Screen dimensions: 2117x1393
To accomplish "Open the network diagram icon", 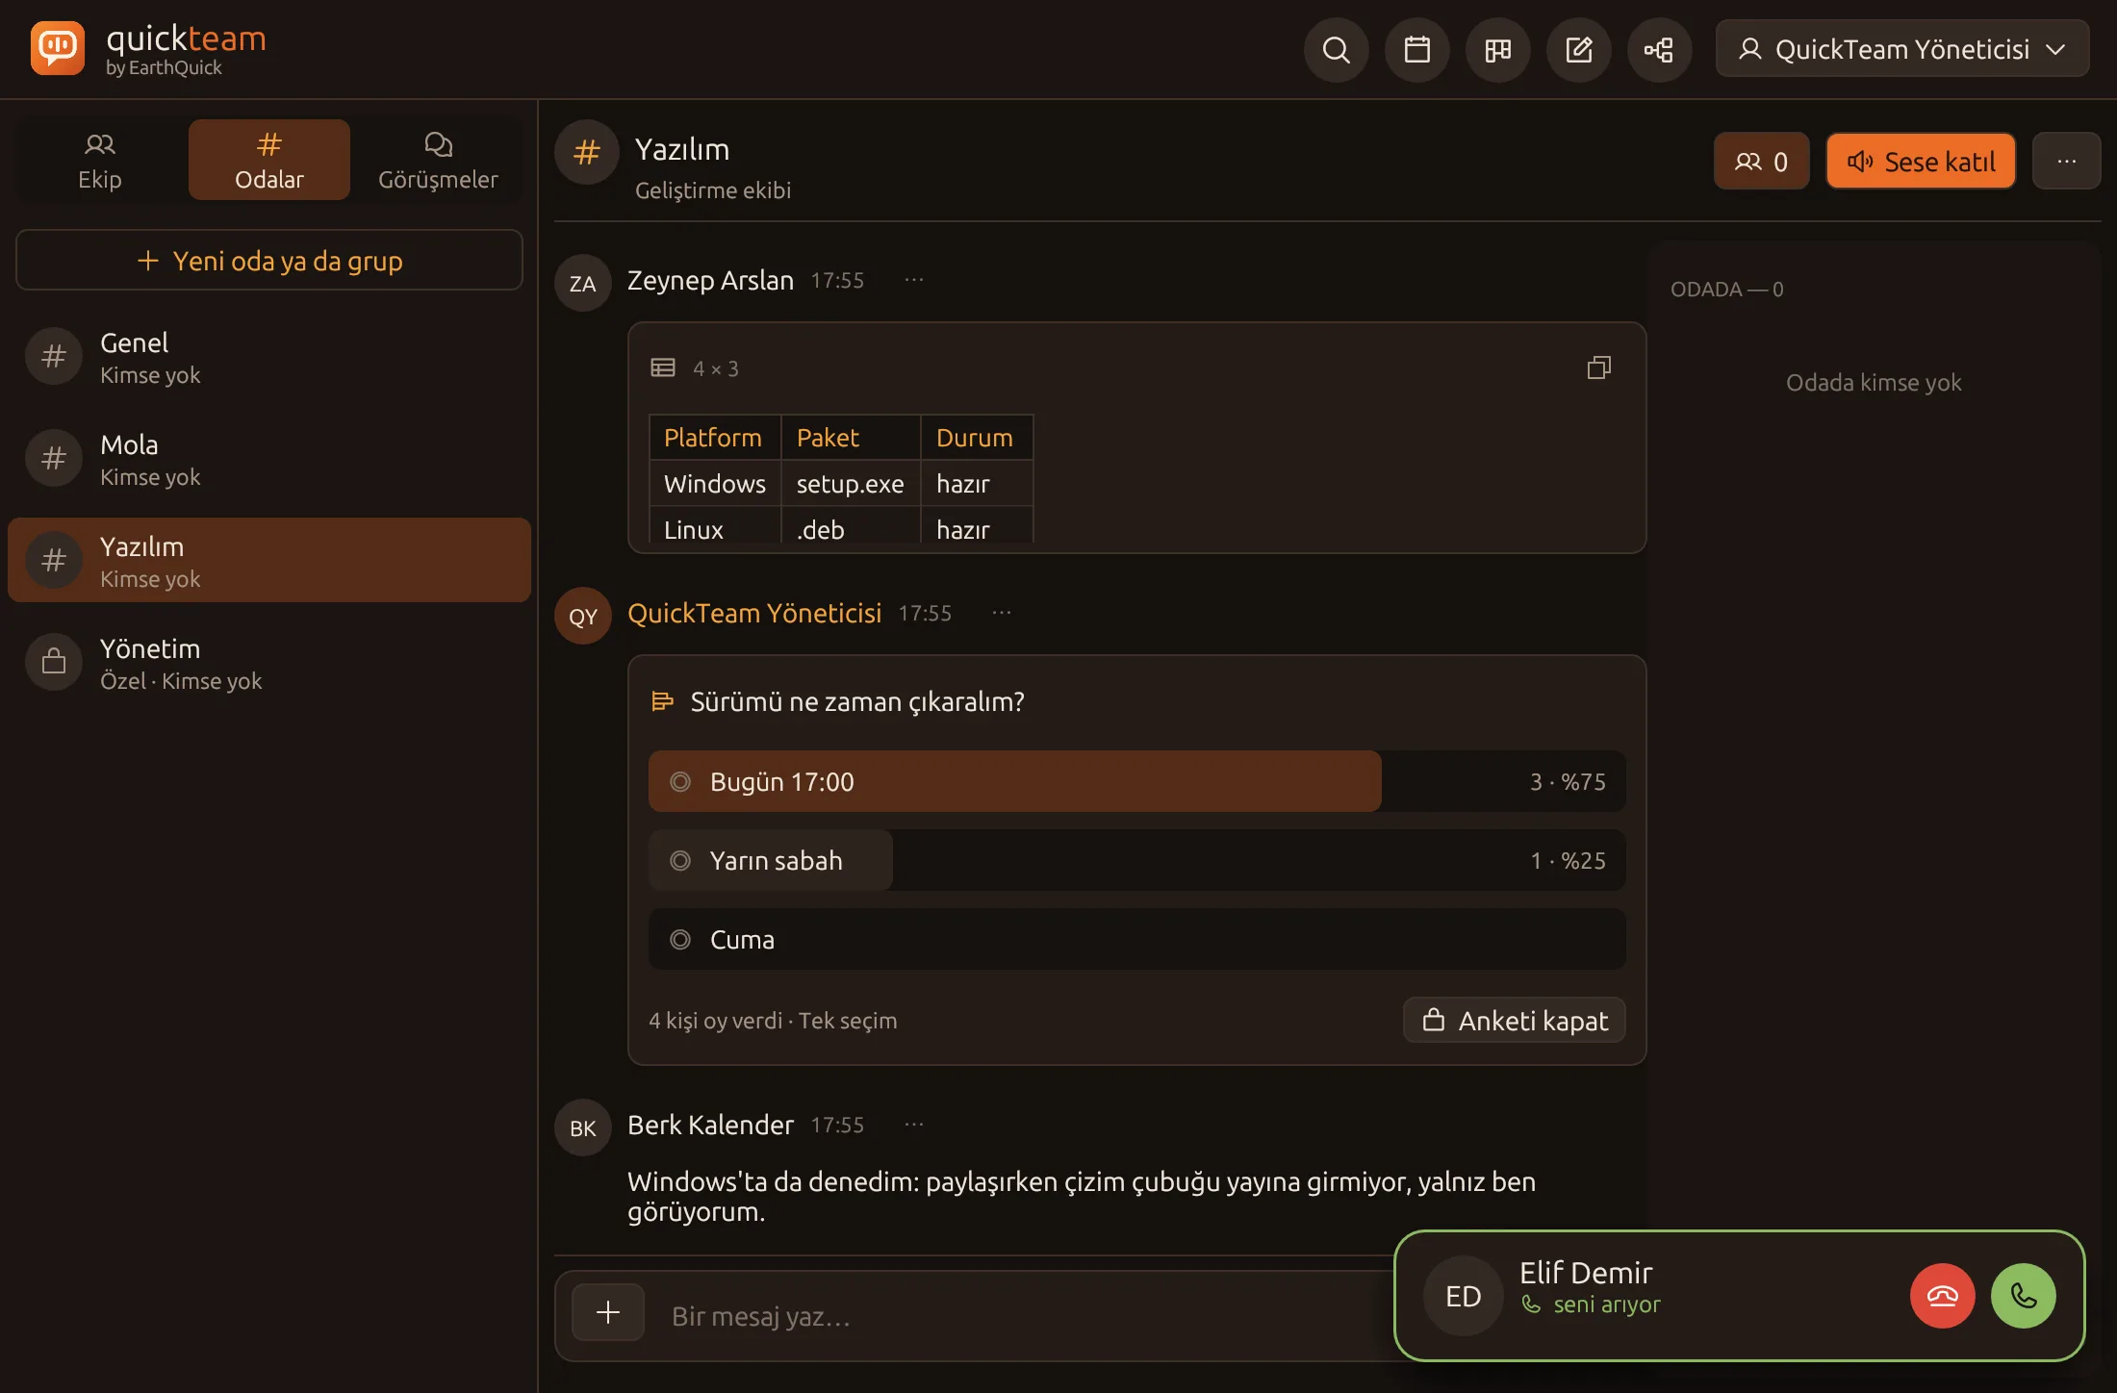I will pos(1659,49).
